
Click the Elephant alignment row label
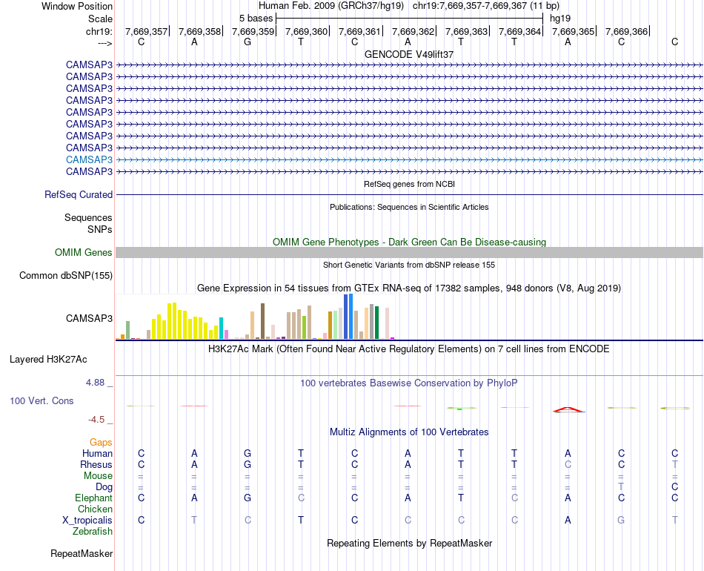[x=93, y=498]
